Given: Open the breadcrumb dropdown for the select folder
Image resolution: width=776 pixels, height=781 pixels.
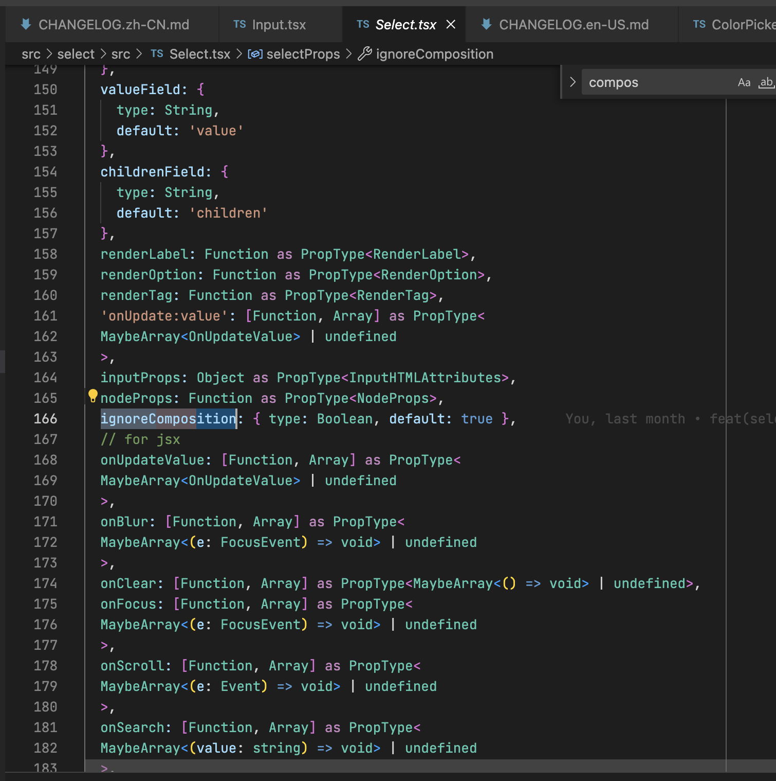Looking at the screenshot, I should tap(76, 54).
